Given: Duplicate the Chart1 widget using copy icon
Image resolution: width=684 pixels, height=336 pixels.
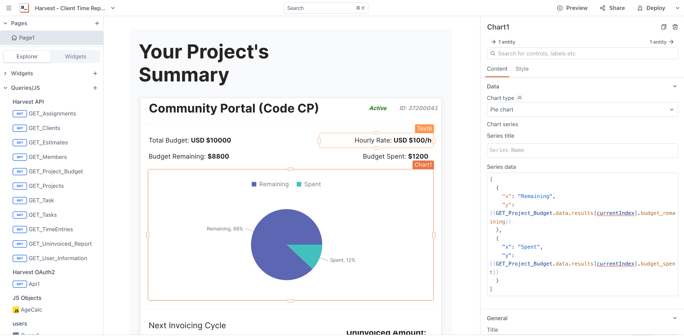Looking at the screenshot, I should [663, 27].
